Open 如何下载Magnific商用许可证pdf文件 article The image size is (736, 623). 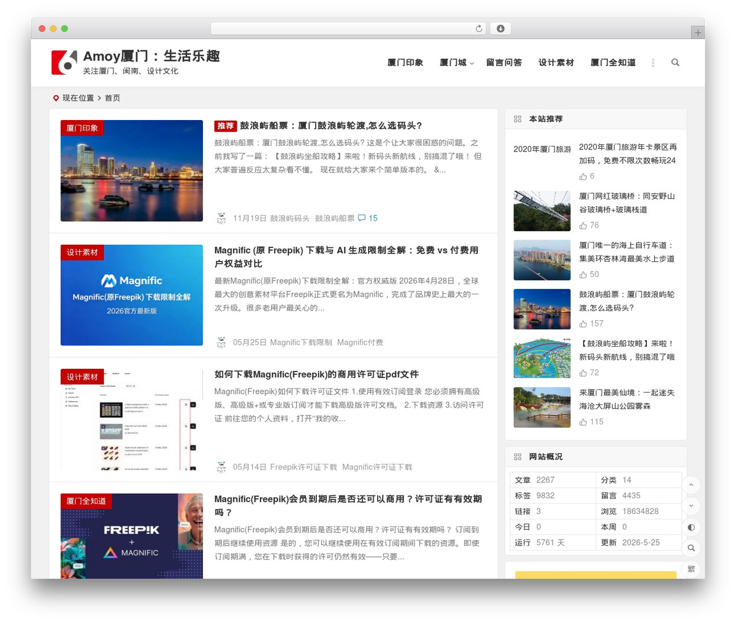pyautogui.click(x=317, y=375)
